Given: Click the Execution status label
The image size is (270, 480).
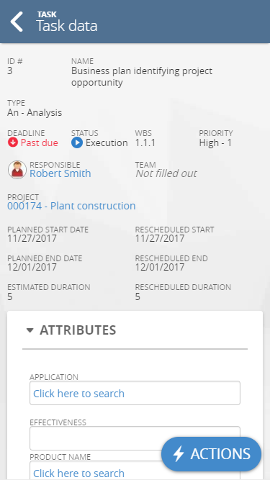Looking at the screenshot, I should pos(107,143).
